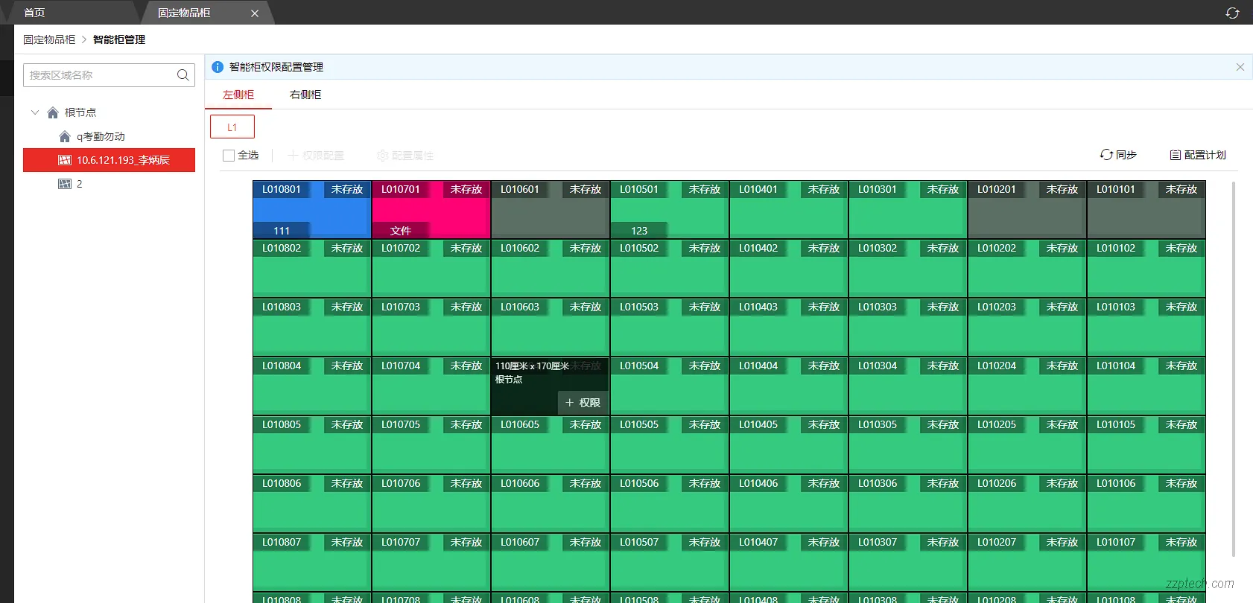Select gray cell L010201
Screen dimensions: 1253x603
(1027, 210)
